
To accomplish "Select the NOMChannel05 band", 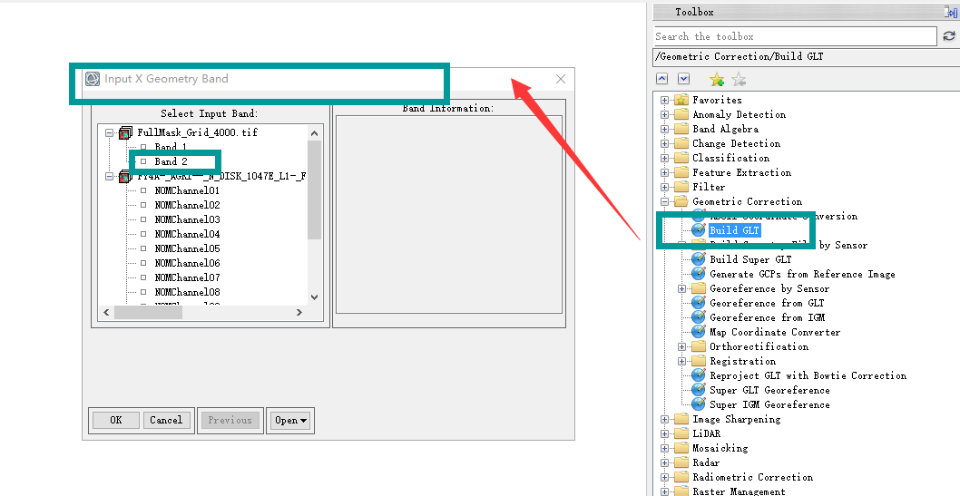I will [187, 249].
